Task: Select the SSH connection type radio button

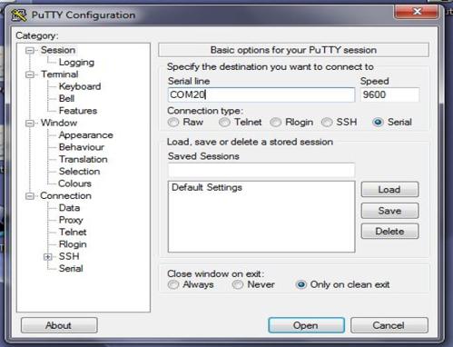Action: point(327,123)
